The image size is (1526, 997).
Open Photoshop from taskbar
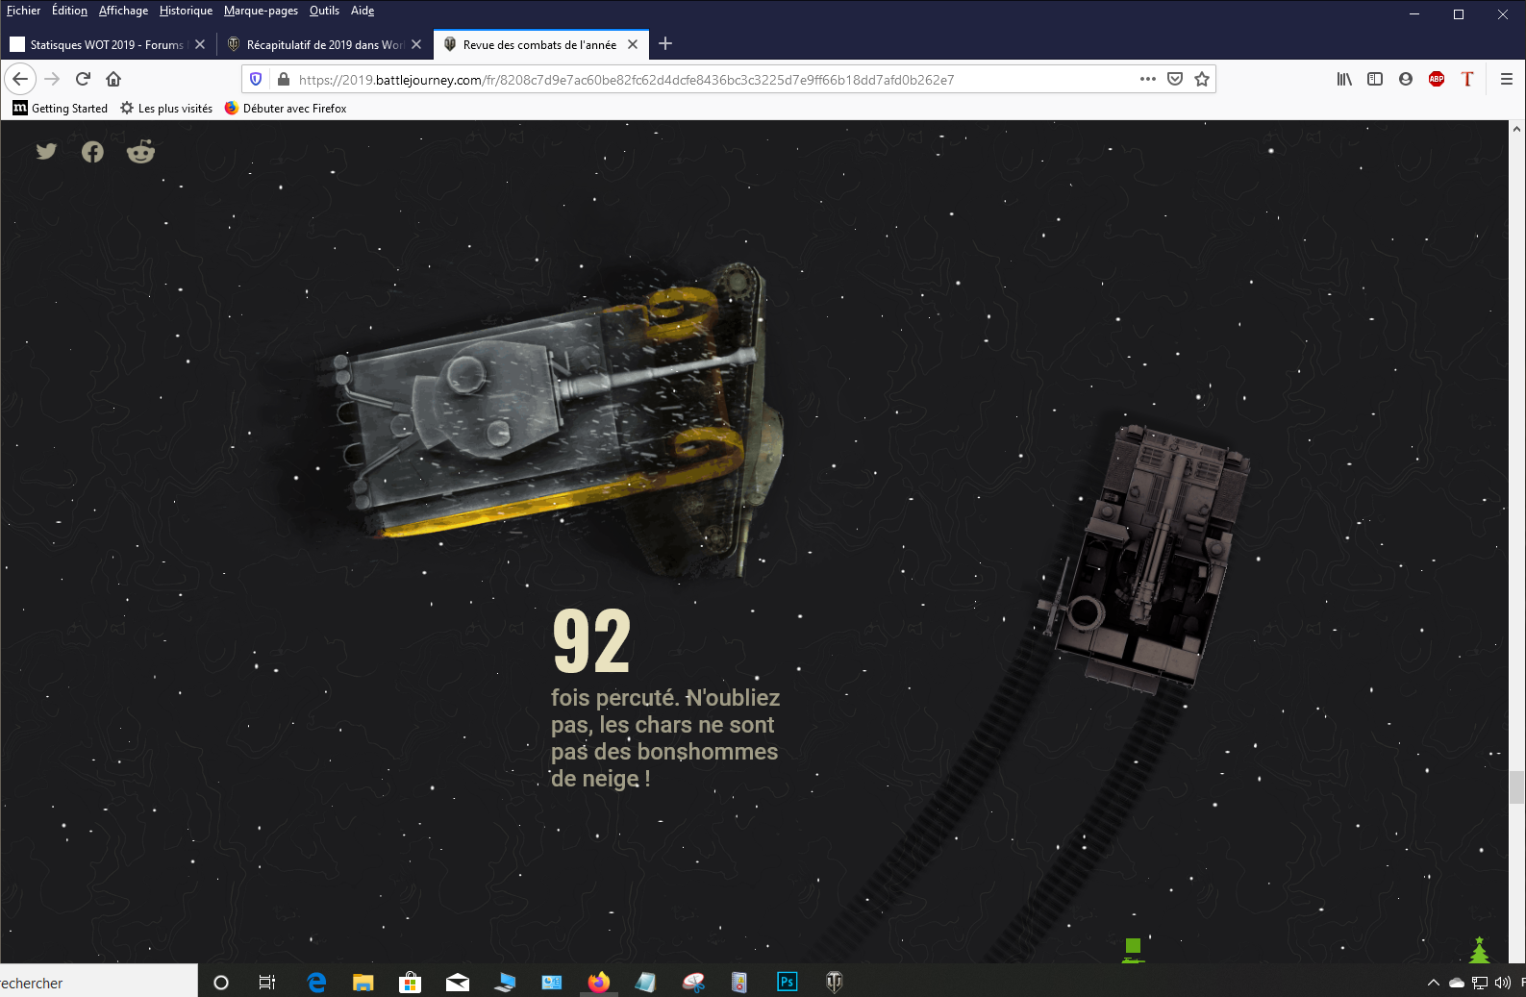(x=788, y=982)
